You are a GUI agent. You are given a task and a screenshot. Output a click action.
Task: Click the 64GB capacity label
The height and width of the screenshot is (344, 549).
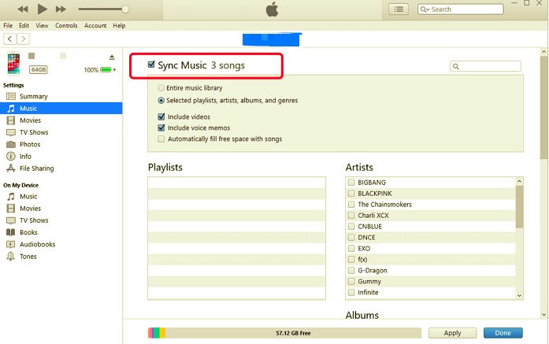tap(38, 69)
